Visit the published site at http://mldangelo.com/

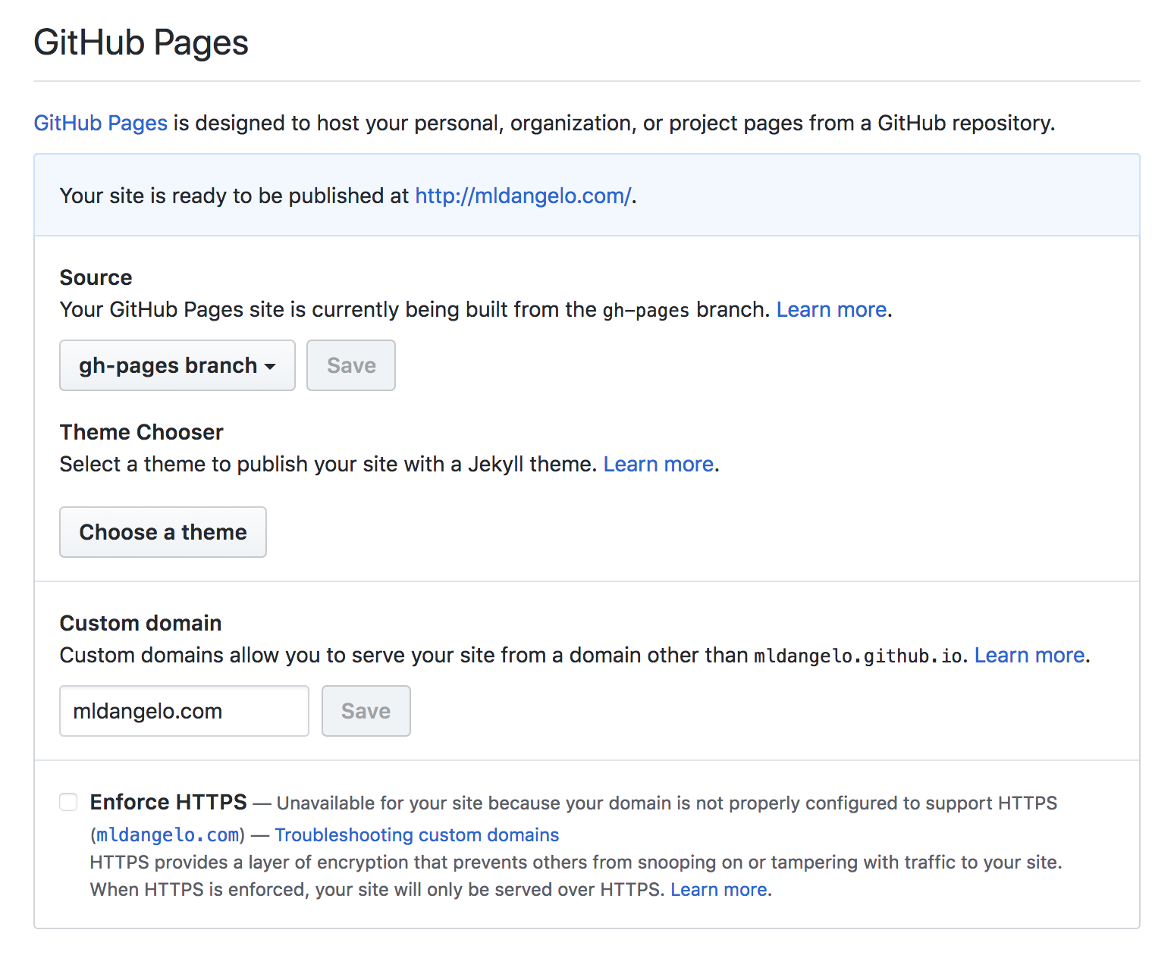click(x=522, y=196)
